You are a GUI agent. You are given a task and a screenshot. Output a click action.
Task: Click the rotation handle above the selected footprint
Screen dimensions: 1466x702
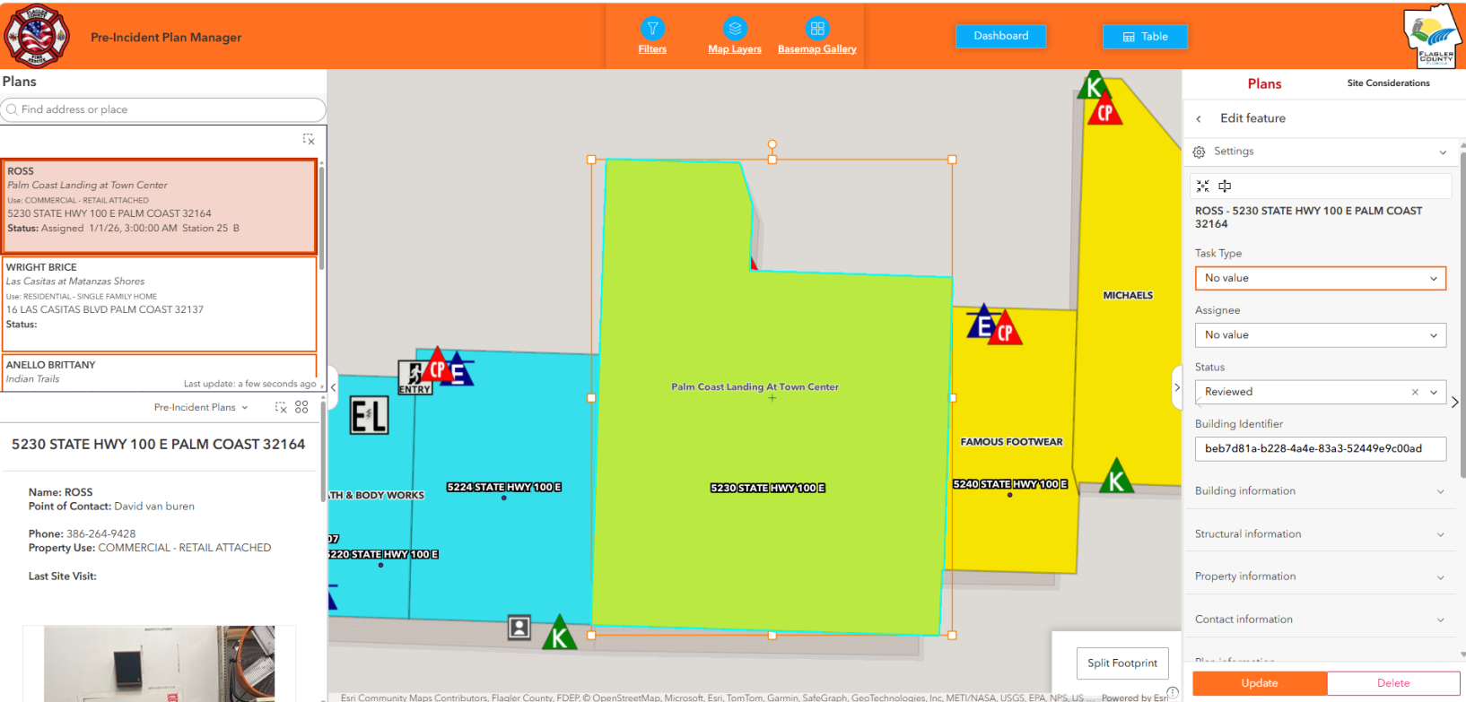click(772, 144)
